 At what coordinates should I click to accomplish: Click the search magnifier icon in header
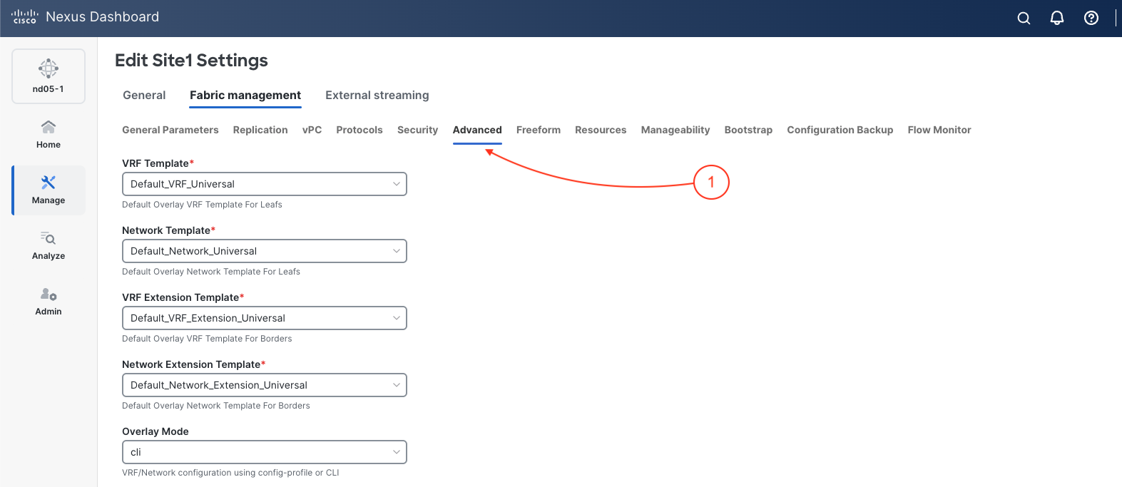point(1024,19)
